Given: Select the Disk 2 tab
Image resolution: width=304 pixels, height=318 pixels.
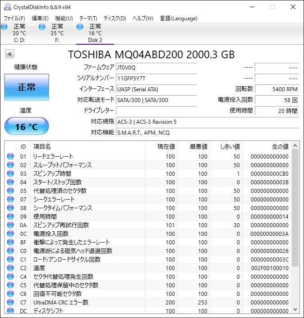Looking at the screenshot, I should tap(95, 33).
